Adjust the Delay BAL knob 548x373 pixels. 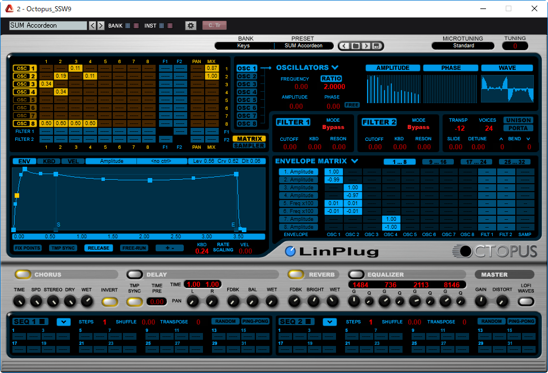(253, 301)
